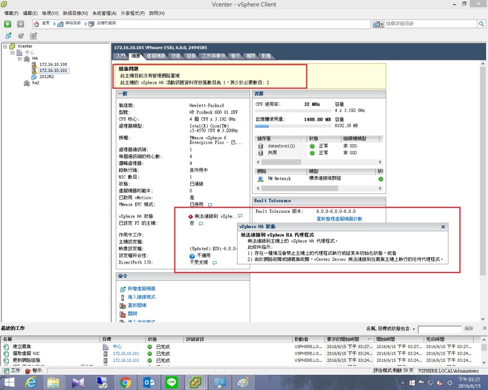Click 重新開機 command link
The width and height of the screenshot is (488, 390).
[x=137, y=306]
